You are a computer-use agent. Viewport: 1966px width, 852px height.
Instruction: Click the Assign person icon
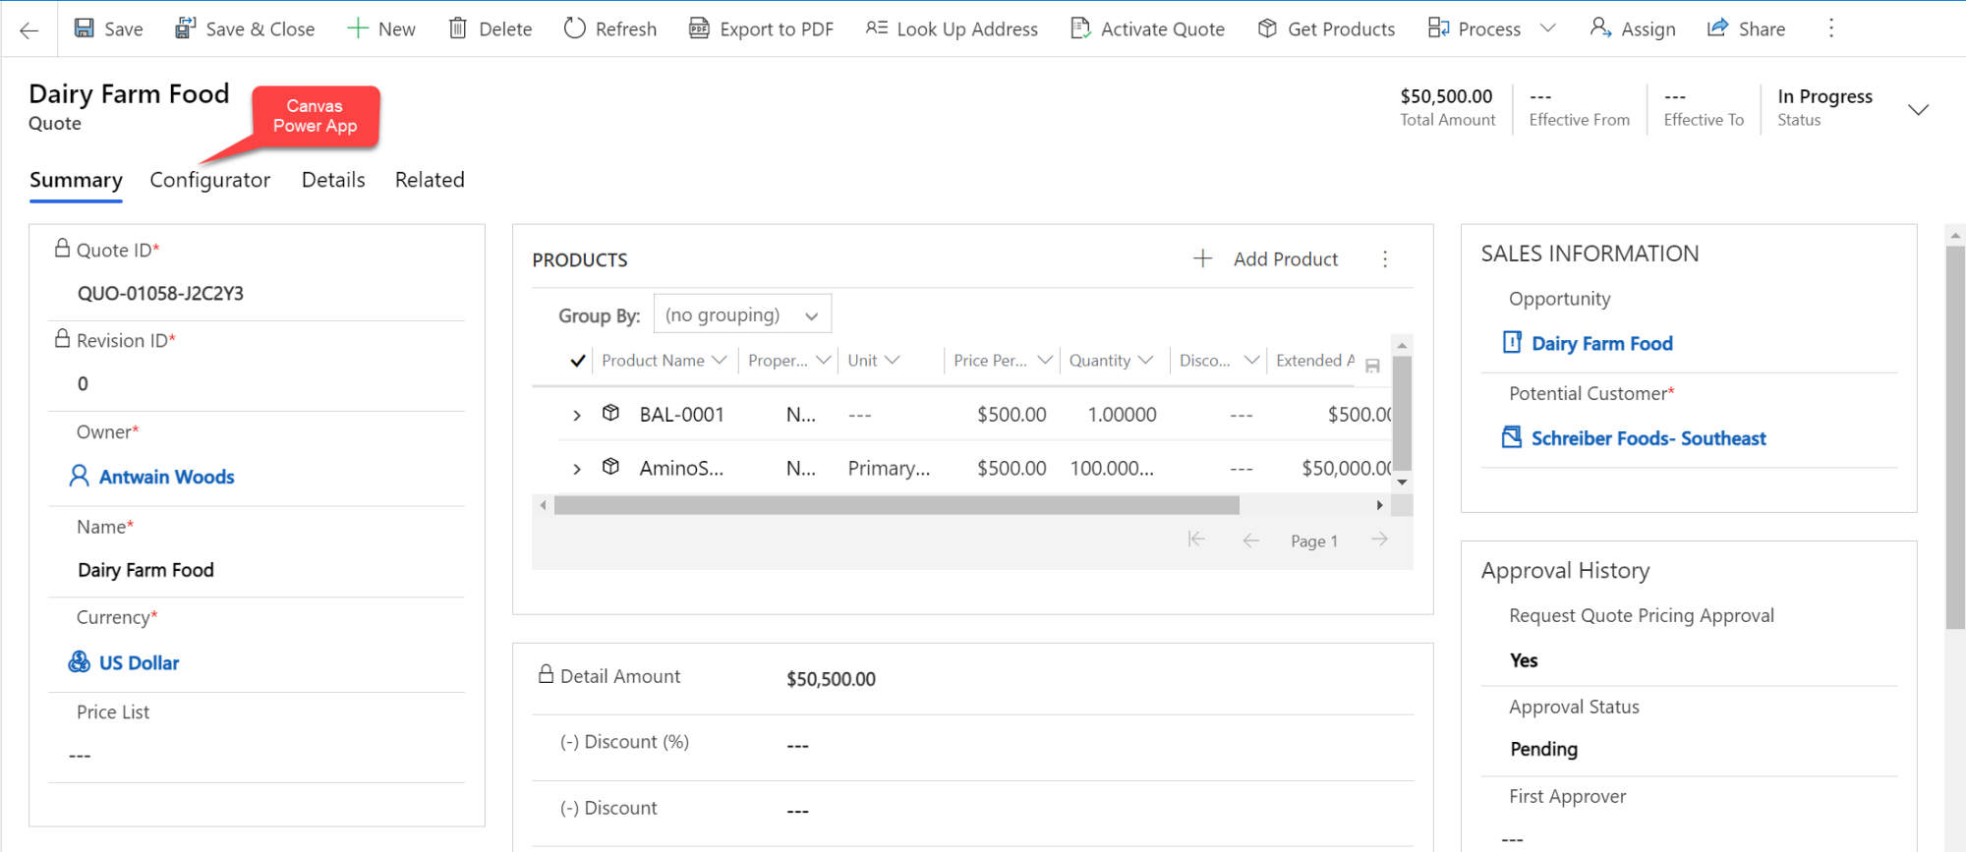click(x=1600, y=28)
